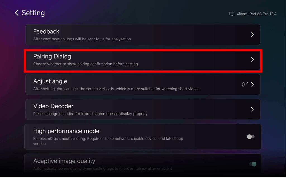Screen dimensions: 286x178
Task: Click the arrow on Pairing Dialog row
Action: [x=252, y=59]
